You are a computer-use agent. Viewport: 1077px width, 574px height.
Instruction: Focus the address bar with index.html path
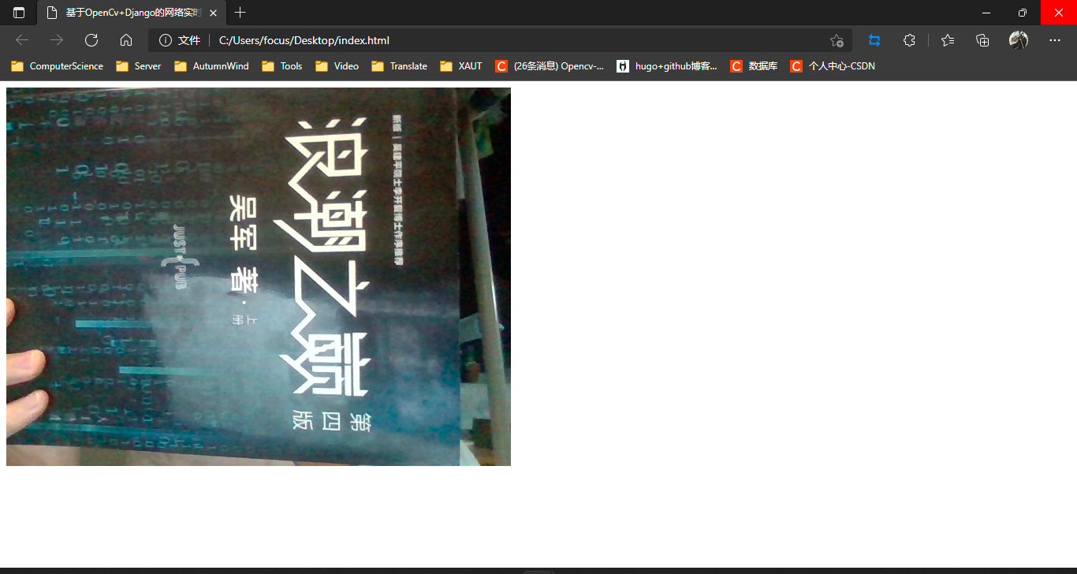pyautogui.click(x=500, y=40)
